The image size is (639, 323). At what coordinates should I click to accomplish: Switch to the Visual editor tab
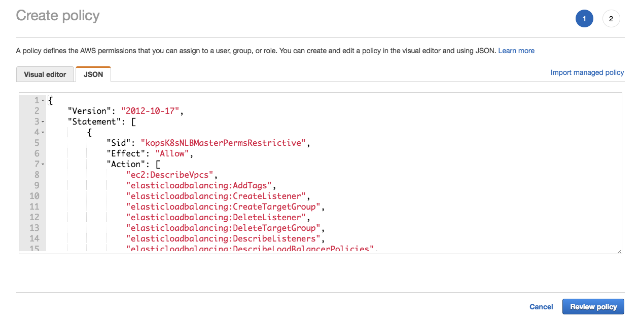pos(45,74)
